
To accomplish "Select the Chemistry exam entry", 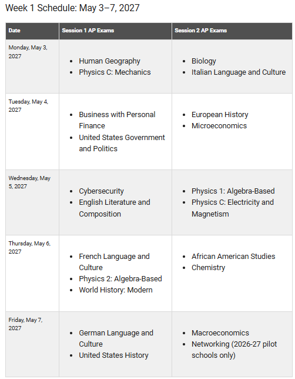I will pos(209,268).
